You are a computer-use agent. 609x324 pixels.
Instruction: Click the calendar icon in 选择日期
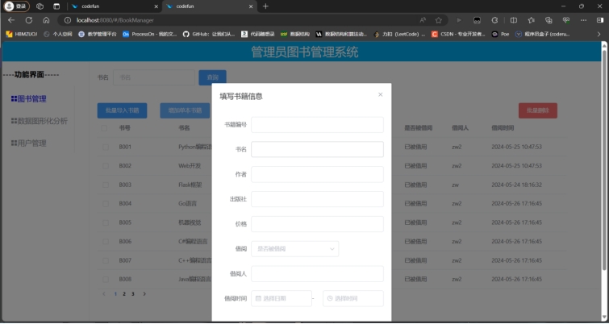(258, 299)
